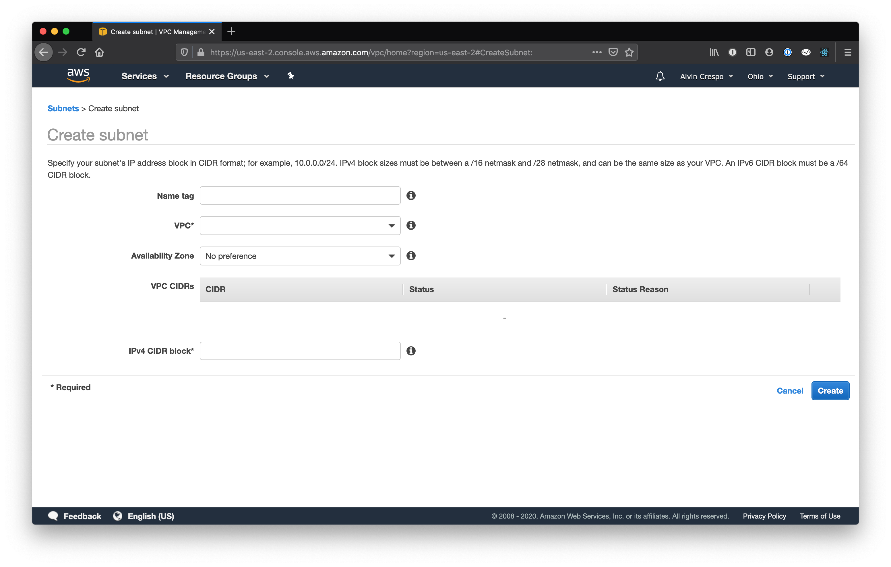Open the Firefox account icon
Viewport: 891px width, 567px height.
click(769, 52)
